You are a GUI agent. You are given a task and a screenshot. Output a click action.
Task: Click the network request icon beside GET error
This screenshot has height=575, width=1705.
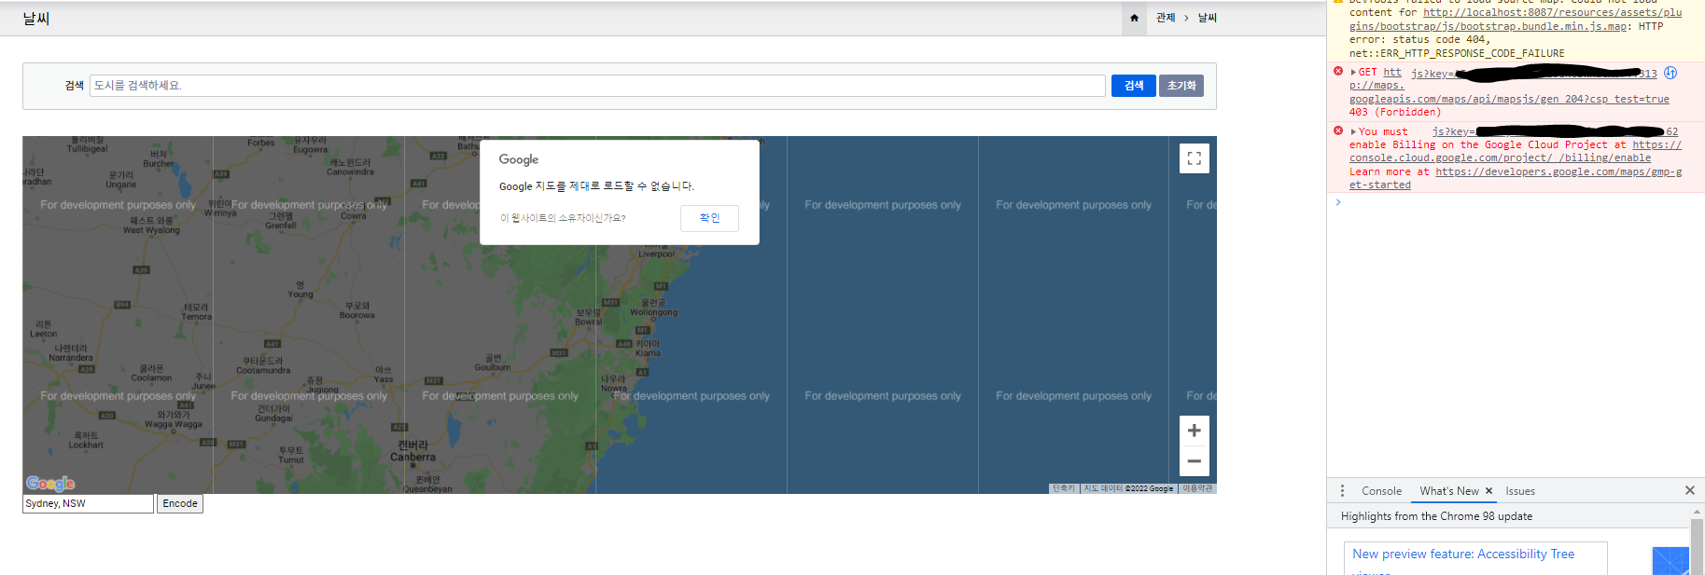tap(1670, 73)
